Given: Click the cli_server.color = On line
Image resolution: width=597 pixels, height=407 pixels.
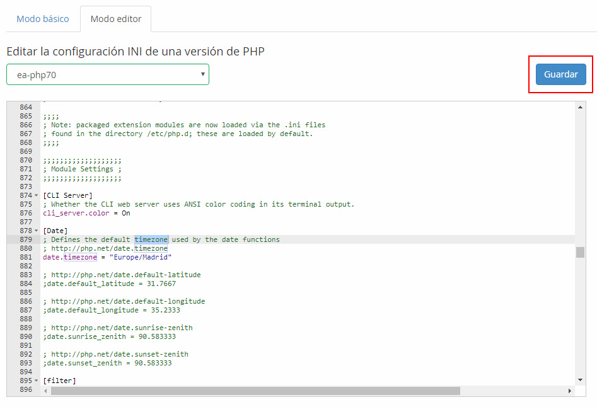Looking at the screenshot, I should coord(86,214).
